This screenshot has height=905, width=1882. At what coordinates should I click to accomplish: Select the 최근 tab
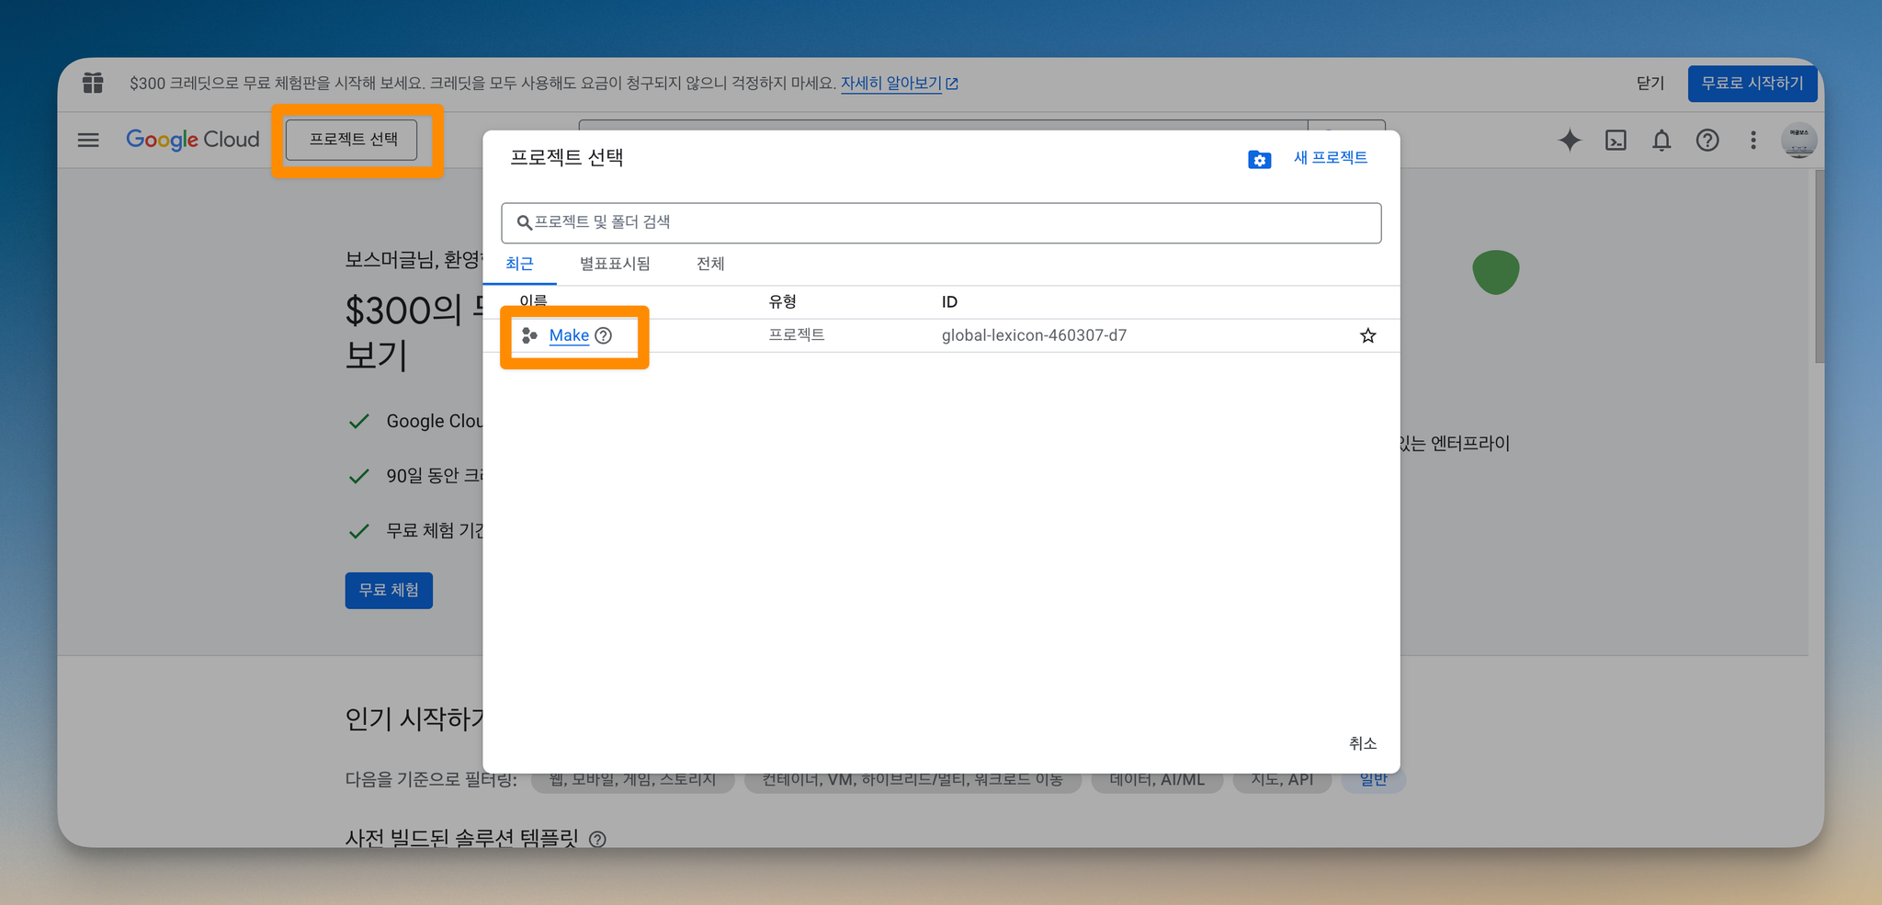519,264
